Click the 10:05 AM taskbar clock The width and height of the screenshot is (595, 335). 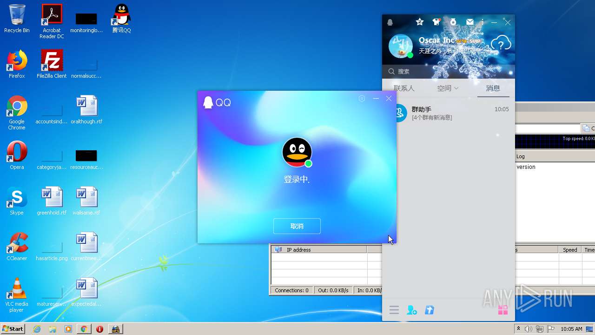[571, 329]
